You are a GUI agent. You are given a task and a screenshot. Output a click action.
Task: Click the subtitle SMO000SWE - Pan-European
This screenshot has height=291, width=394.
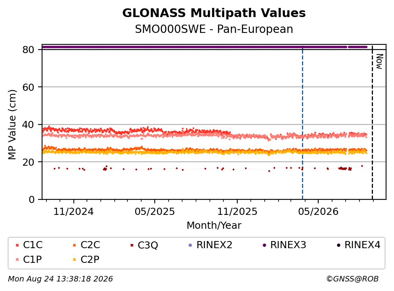point(214,29)
